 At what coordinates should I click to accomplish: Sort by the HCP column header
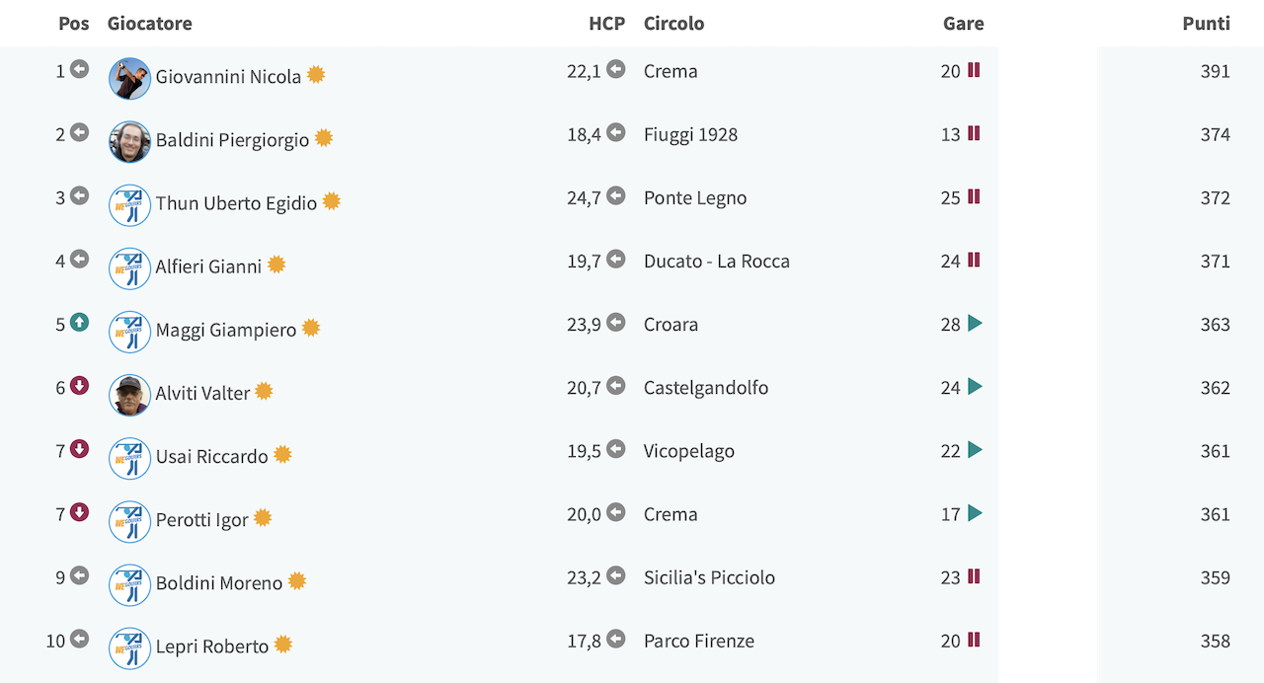click(x=606, y=23)
